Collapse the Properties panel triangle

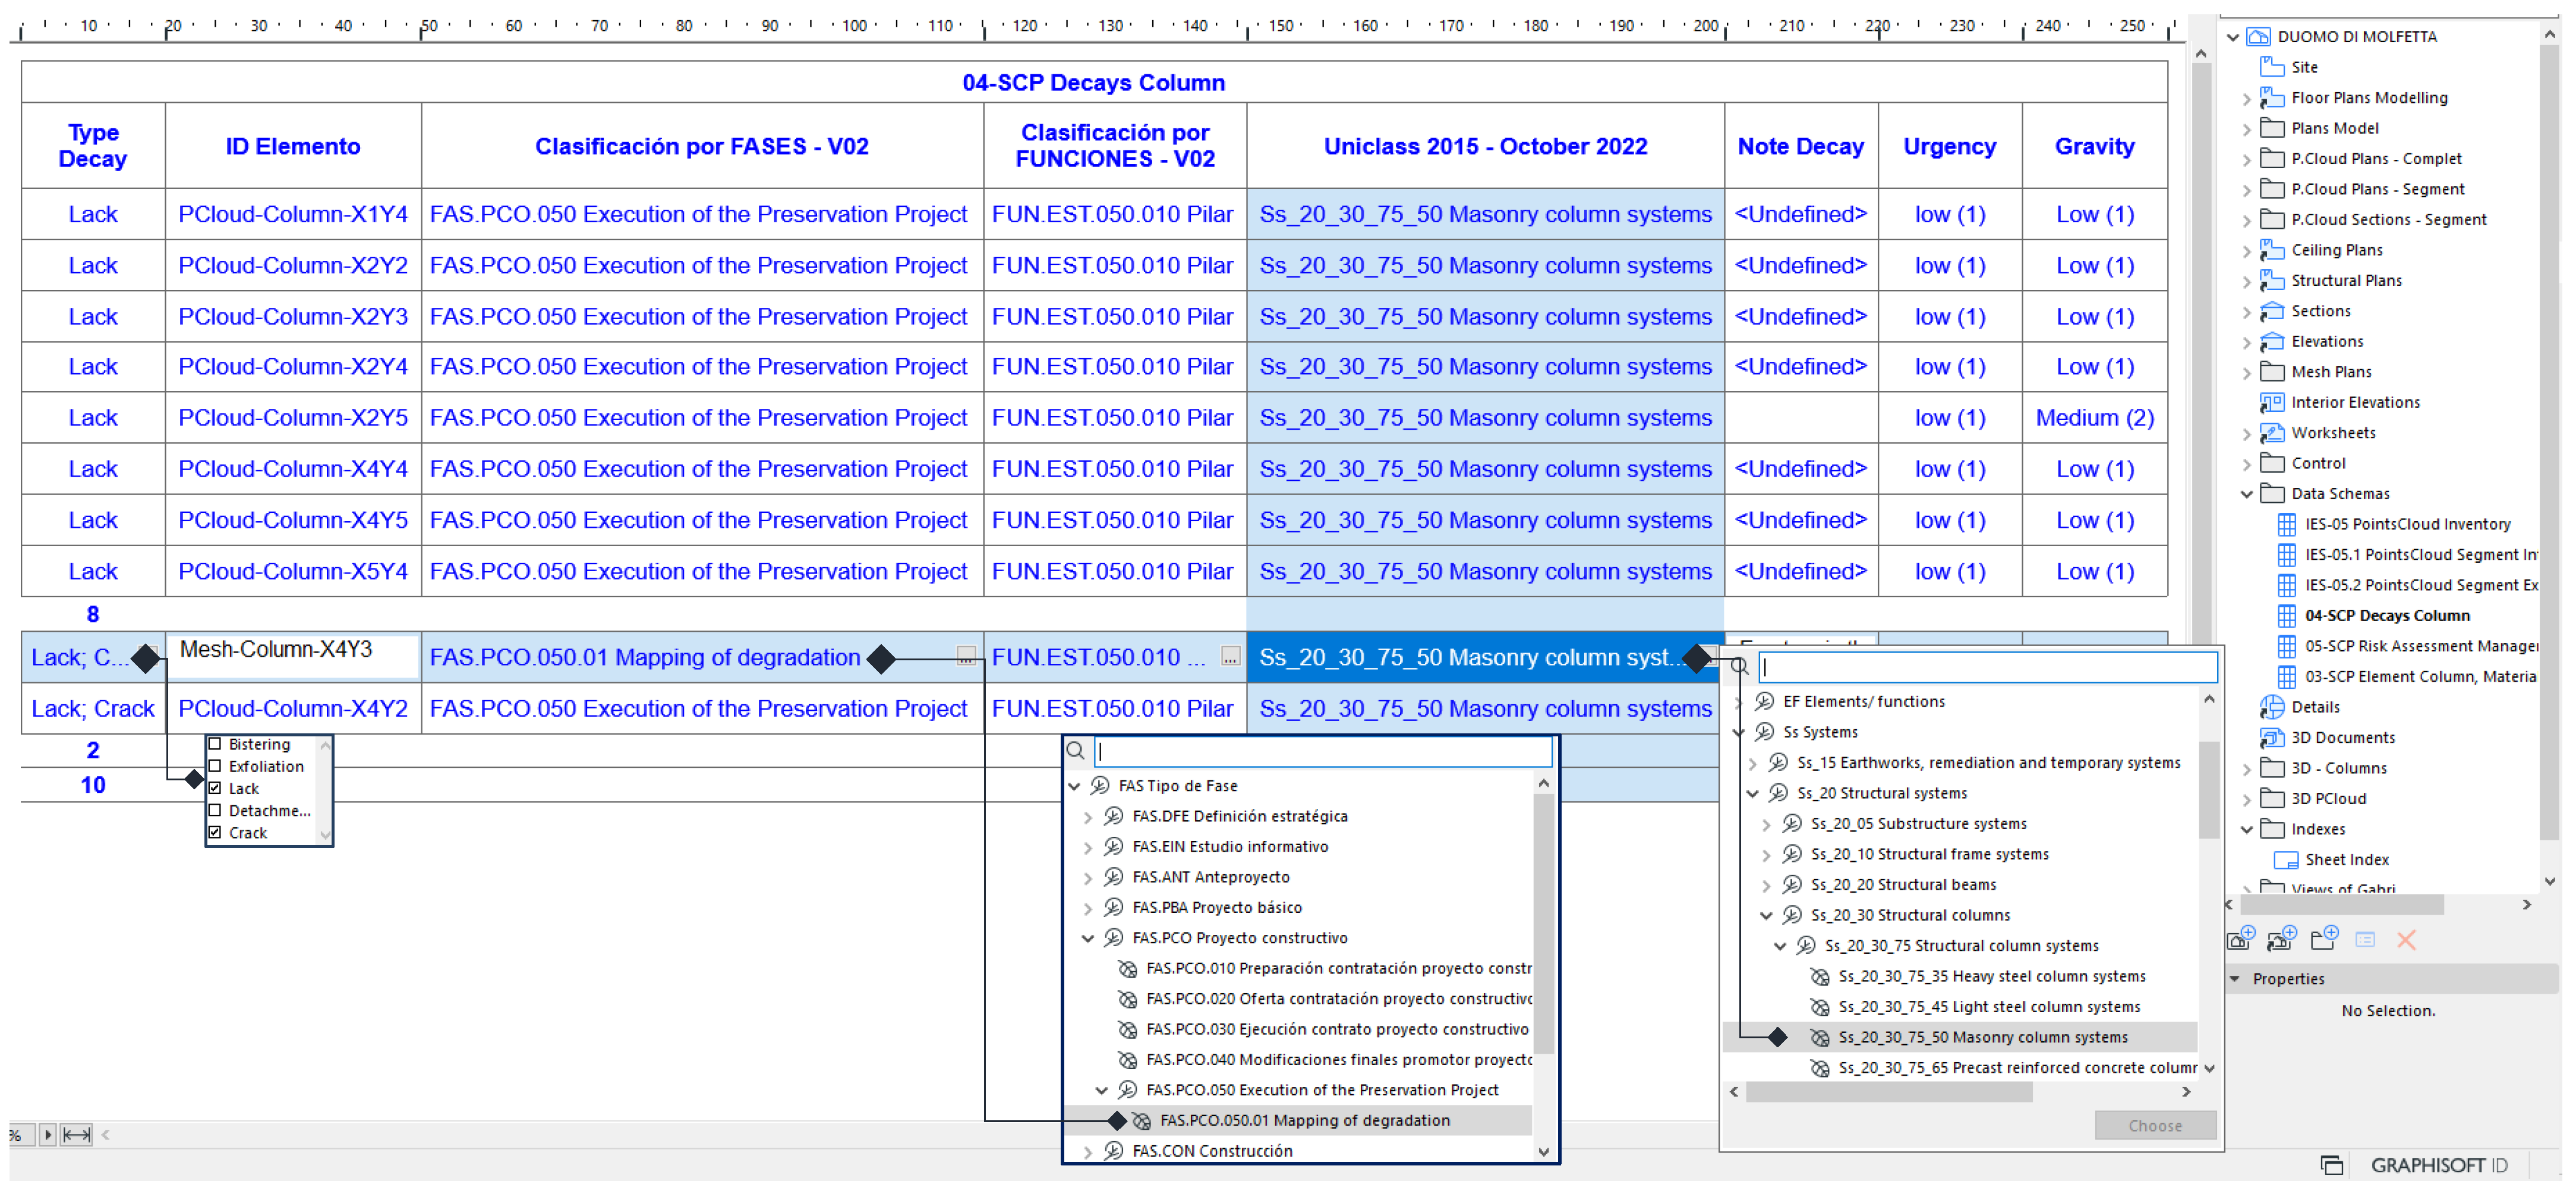coord(2236,979)
